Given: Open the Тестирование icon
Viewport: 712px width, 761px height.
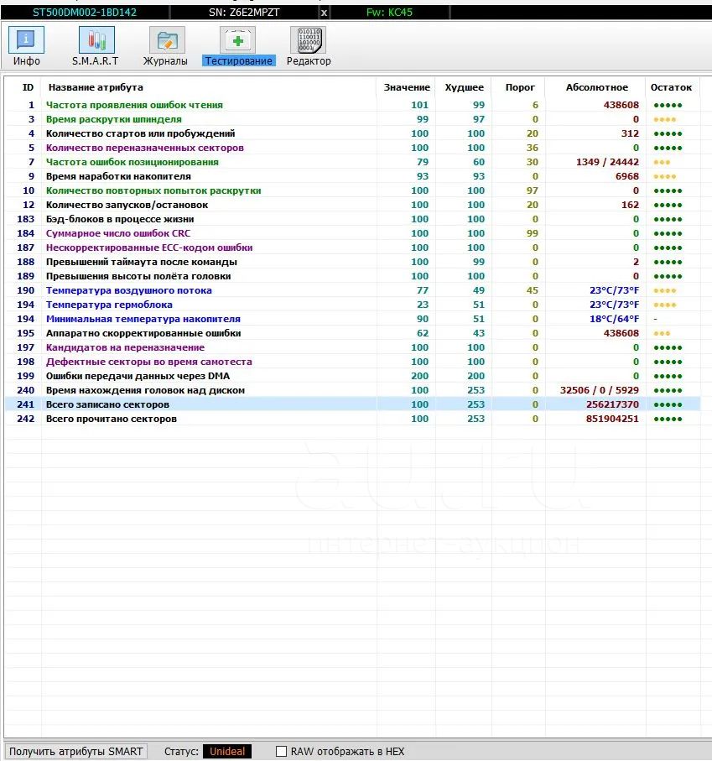Looking at the screenshot, I should pyautogui.click(x=237, y=39).
